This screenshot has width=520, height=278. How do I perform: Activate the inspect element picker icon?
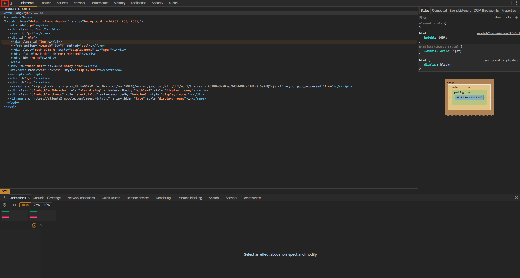tap(5, 3)
